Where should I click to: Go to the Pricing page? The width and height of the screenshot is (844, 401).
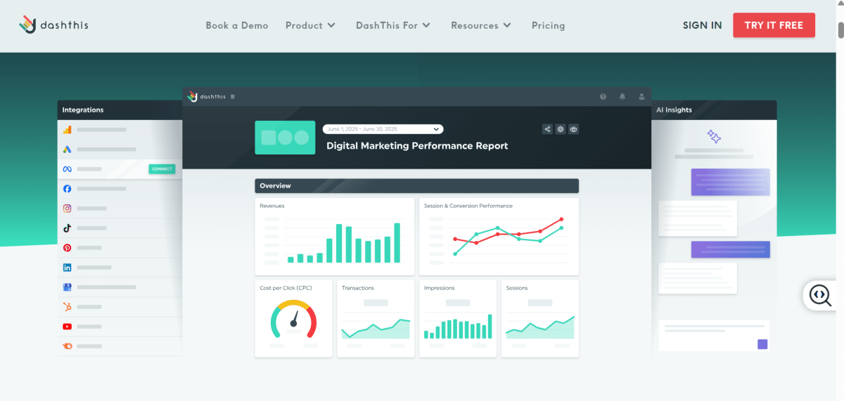(549, 25)
